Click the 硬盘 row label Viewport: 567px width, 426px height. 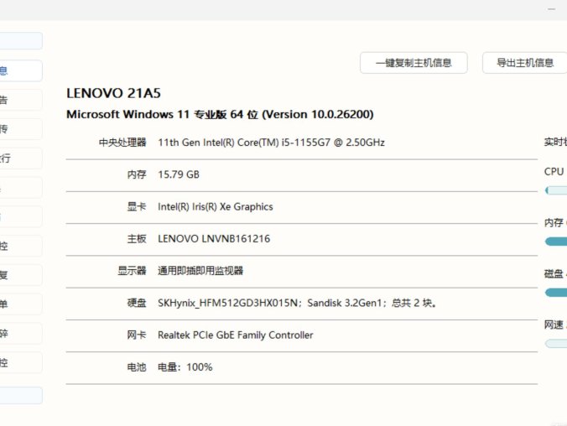tap(137, 303)
